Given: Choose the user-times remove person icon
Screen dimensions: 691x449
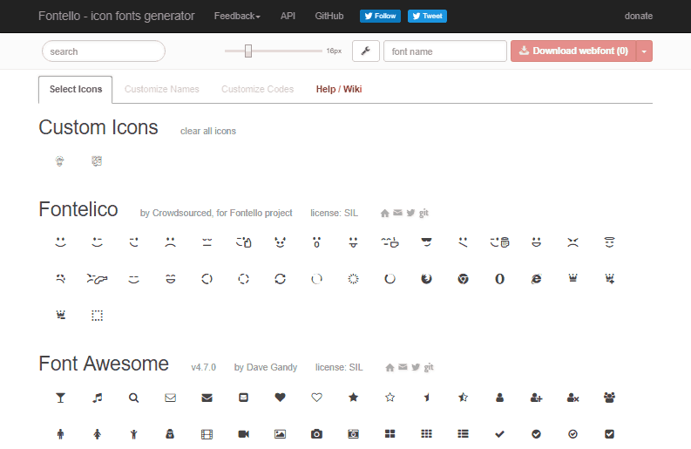Looking at the screenshot, I should (x=572, y=398).
